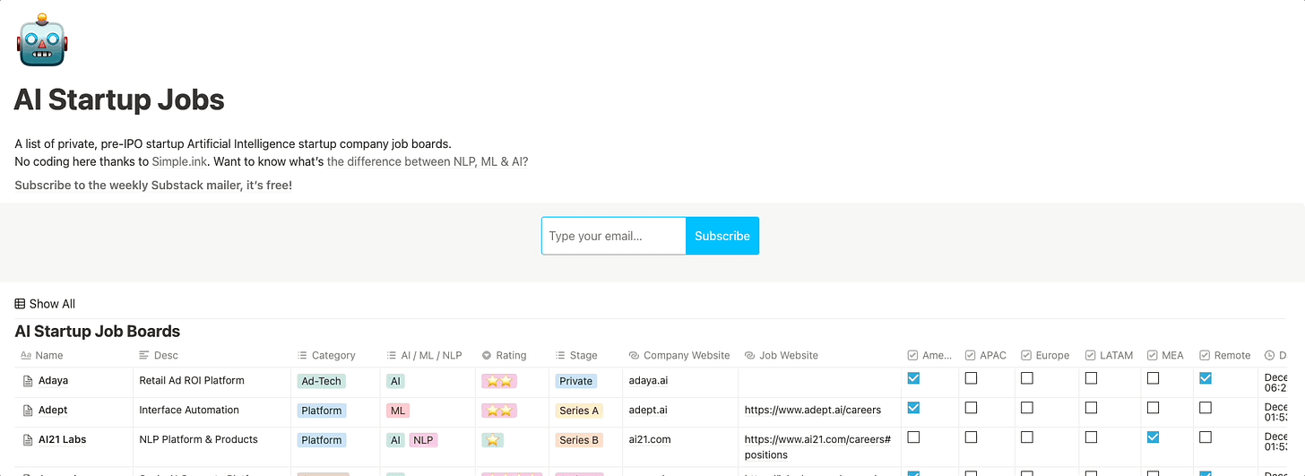Check Americas checkbox for AI21 Labs

pyautogui.click(x=913, y=437)
